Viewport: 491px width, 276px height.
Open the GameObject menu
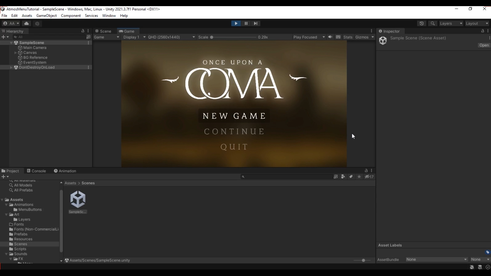point(46,15)
